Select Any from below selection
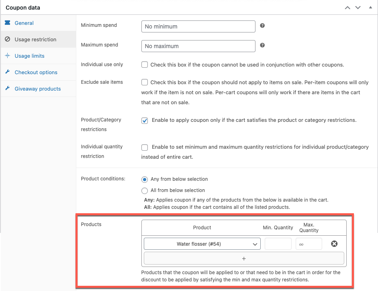 coord(144,180)
